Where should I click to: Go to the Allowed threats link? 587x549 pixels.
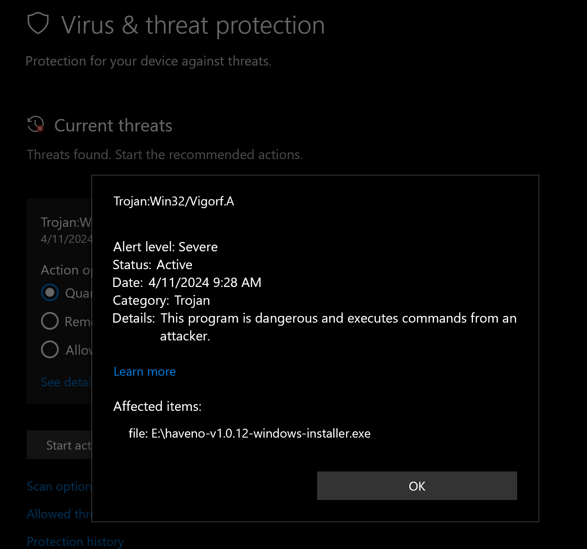point(59,514)
